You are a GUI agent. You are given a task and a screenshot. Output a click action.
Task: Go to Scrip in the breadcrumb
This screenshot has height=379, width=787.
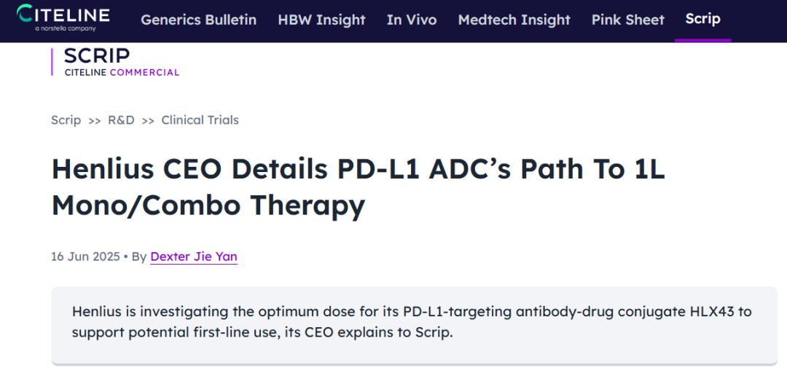[66, 120]
